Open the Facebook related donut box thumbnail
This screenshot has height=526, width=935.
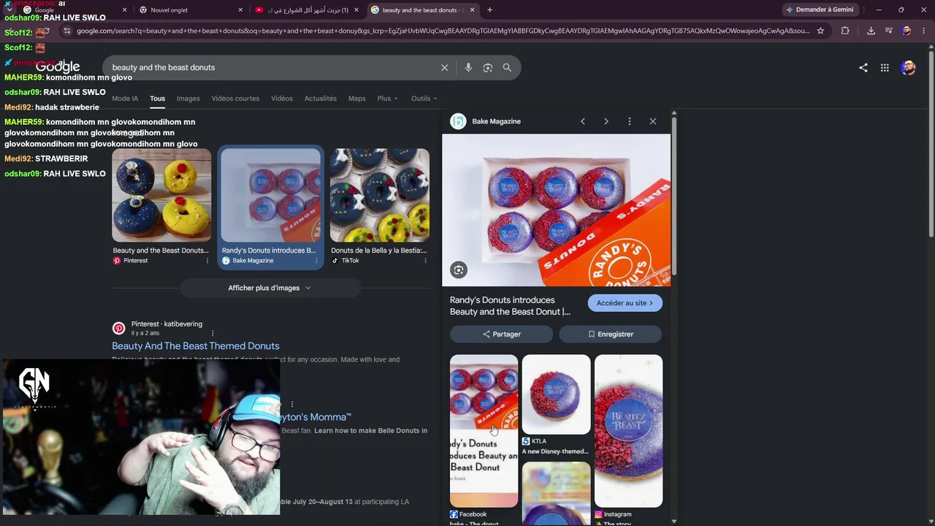[484, 431]
